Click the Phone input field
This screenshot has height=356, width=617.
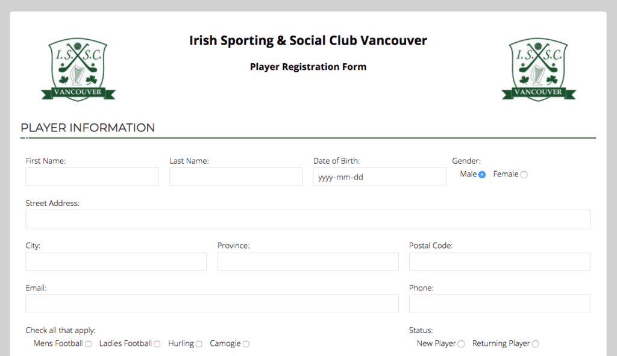[500, 304]
